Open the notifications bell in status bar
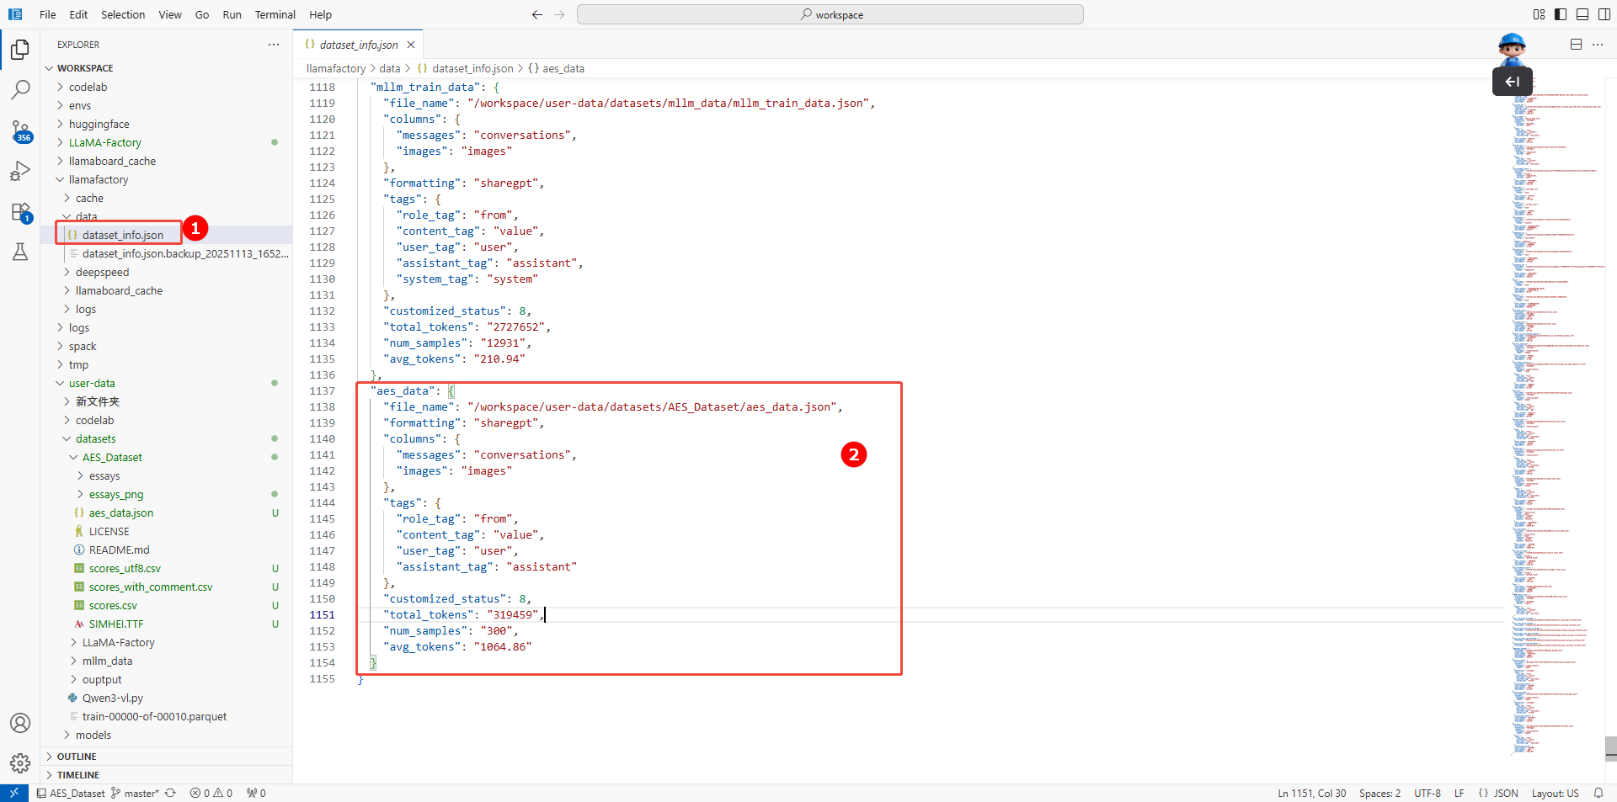This screenshot has width=1617, height=802. click(1598, 793)
